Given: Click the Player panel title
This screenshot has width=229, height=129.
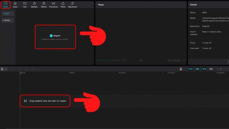Looking at the screenshot, I should point(101,5).
